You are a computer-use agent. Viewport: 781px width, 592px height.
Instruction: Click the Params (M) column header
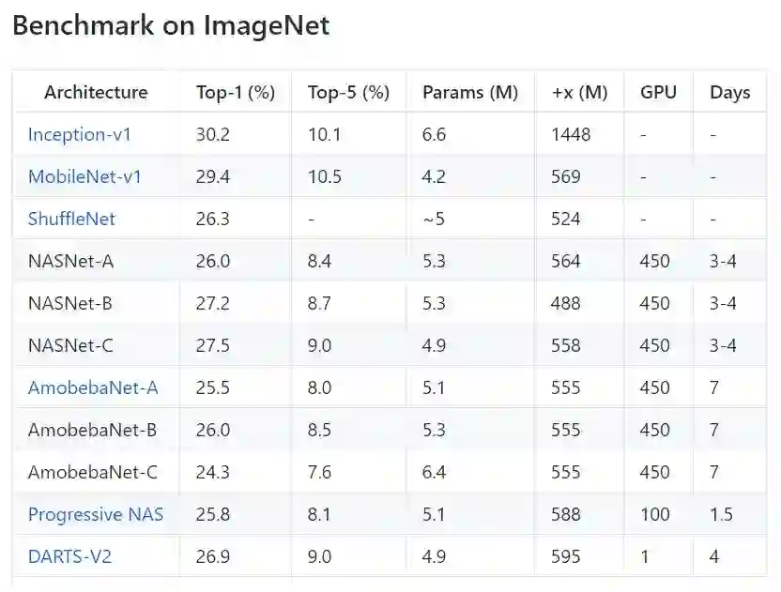470,92
